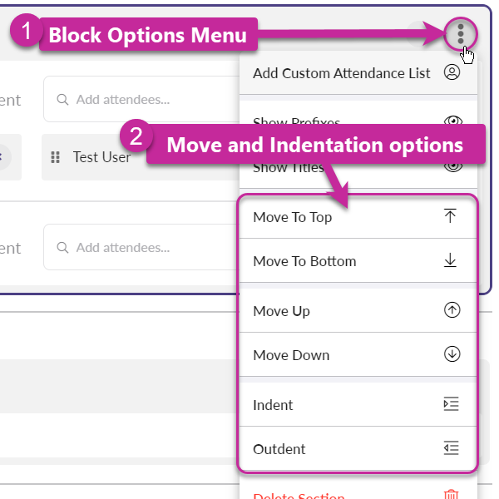Toggle the Show Titles eye icon
This screenshot has width=499, height=499.
click(x=453, y=165)
